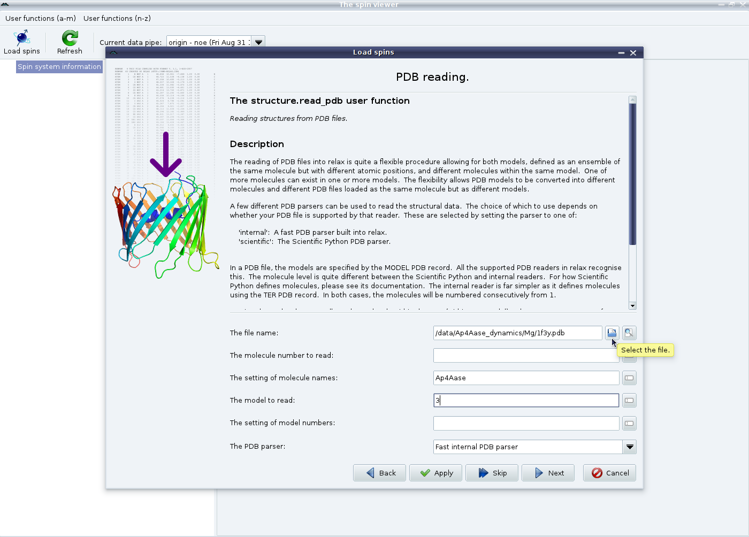The width and height of the screenshot is (749, 537).
Task: Click the file preview magnifier icon
Action: [x=629, y=333]
